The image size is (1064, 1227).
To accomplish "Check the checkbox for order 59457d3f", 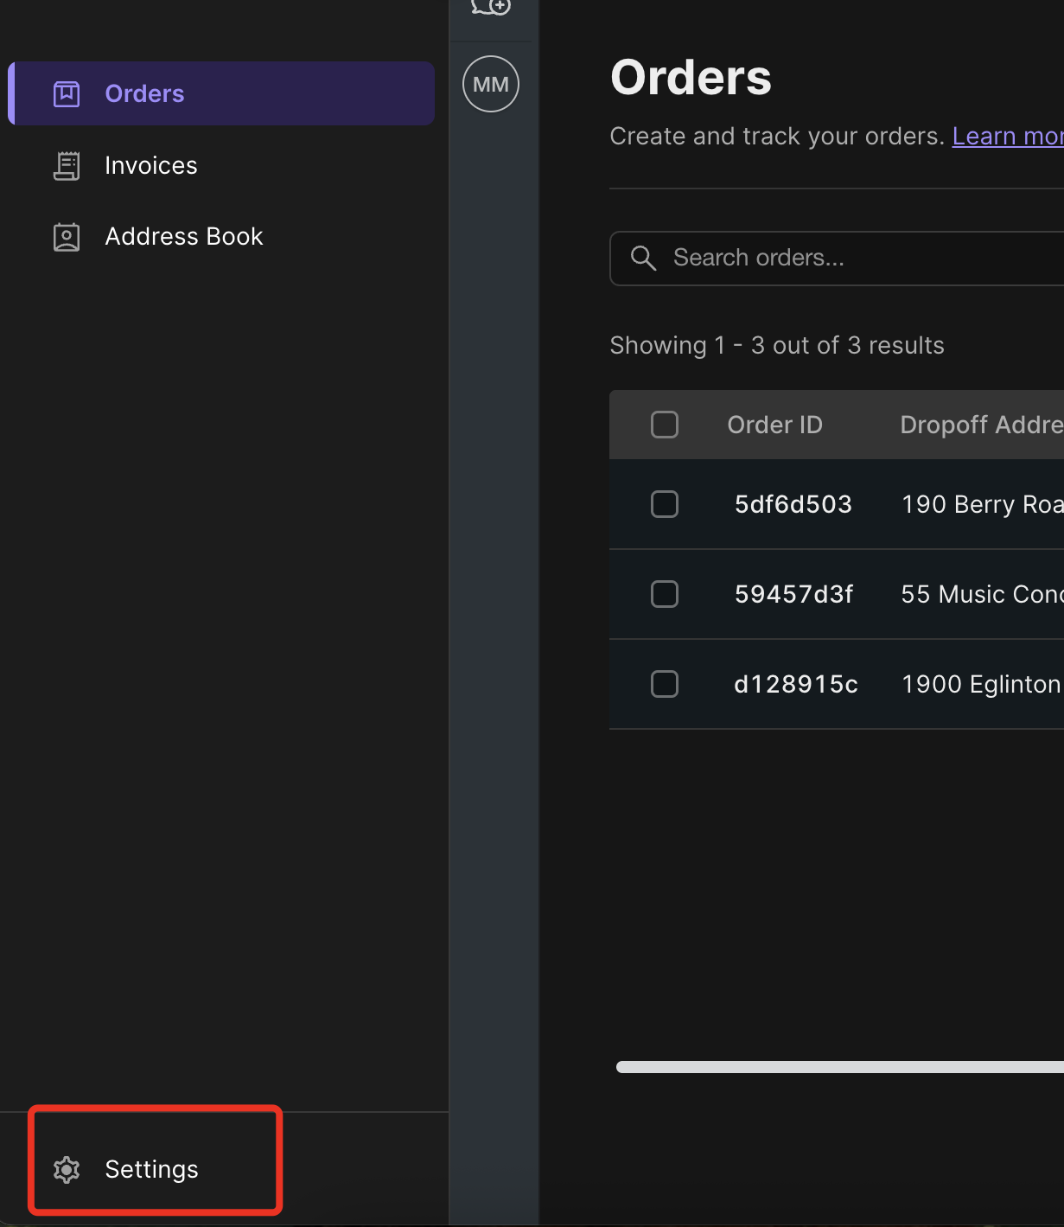I will point(665,594).
